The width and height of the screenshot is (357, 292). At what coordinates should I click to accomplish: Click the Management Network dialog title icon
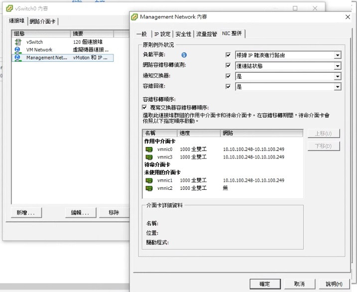pyautogui.click(x=134, y=17)
